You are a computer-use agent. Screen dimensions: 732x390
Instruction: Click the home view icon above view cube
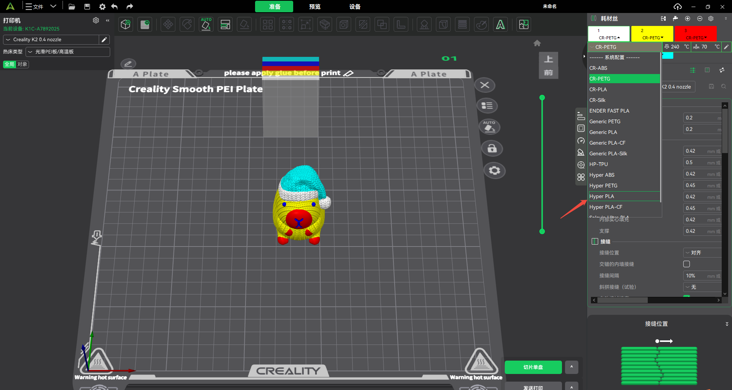coord(537,43)
